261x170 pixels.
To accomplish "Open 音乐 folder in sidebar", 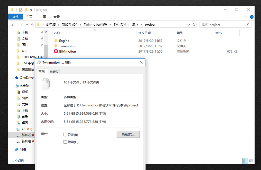I will (22, 117).
